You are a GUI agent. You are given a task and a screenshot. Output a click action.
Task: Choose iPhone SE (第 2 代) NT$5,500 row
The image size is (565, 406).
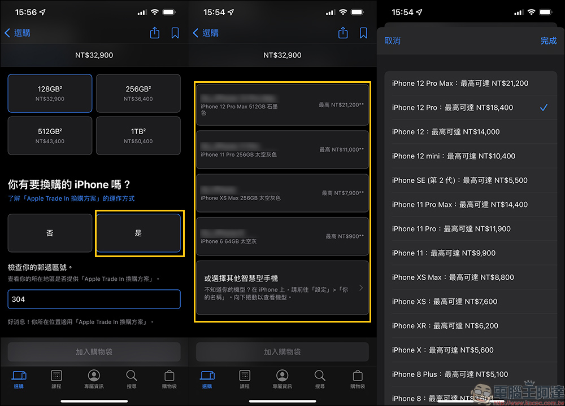pyautogui.click(x=471, y=180)
